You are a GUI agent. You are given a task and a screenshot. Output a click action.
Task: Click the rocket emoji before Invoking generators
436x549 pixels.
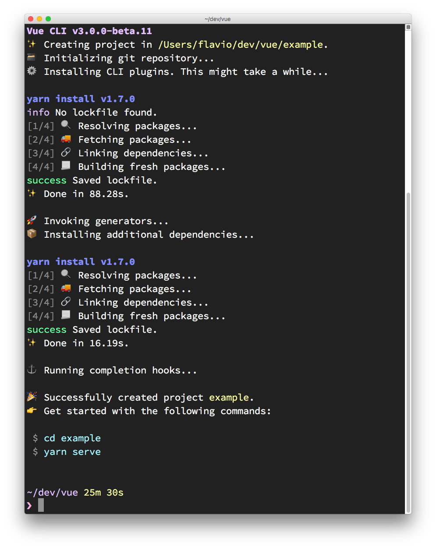[x=32, y=221]
